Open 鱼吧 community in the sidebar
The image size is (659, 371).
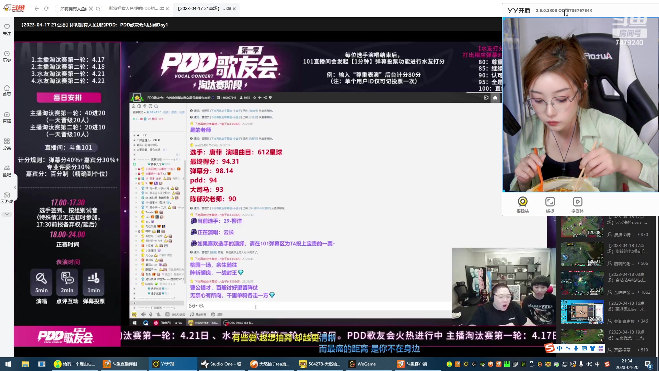click(x=7, y=171)
